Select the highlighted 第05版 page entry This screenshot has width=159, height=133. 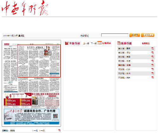click(x=124, y=65)
